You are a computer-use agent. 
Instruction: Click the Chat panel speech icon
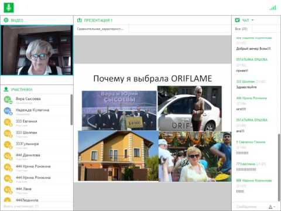[x=237, y=20]
